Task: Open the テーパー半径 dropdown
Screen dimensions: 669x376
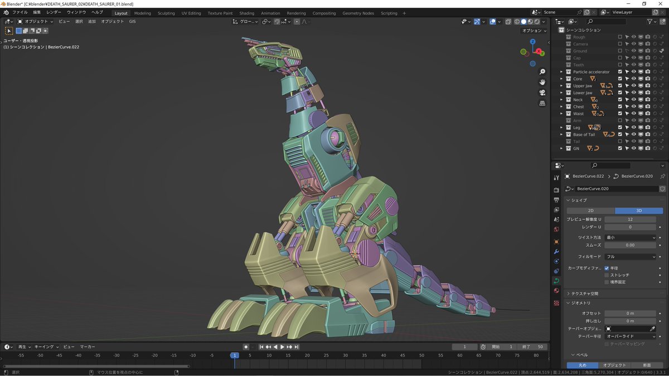Action: coord(631,336)
